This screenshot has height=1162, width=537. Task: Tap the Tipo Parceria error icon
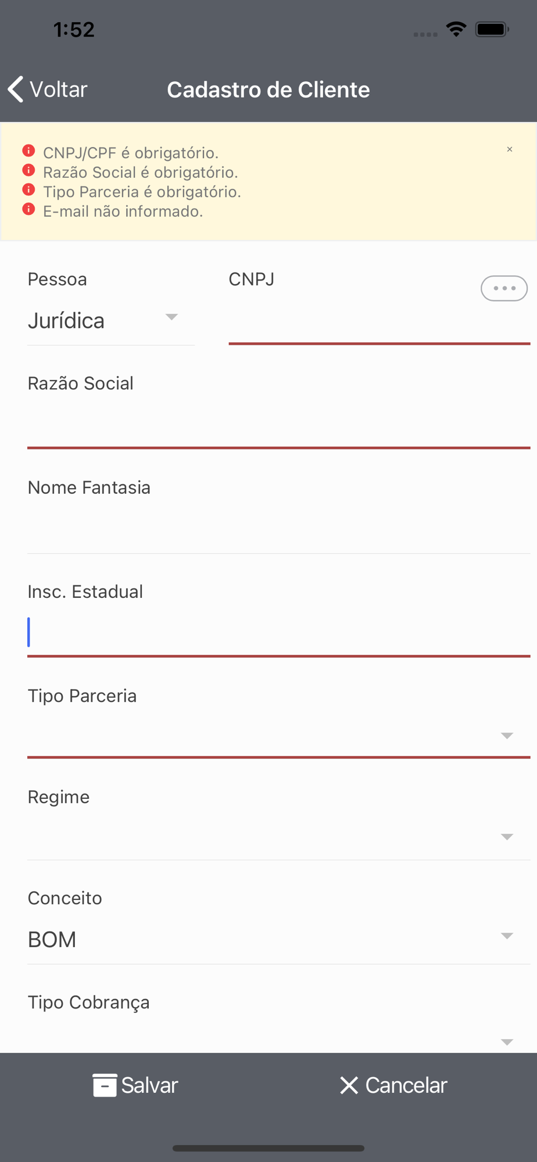pyautogui.click(x=28, y=190)
